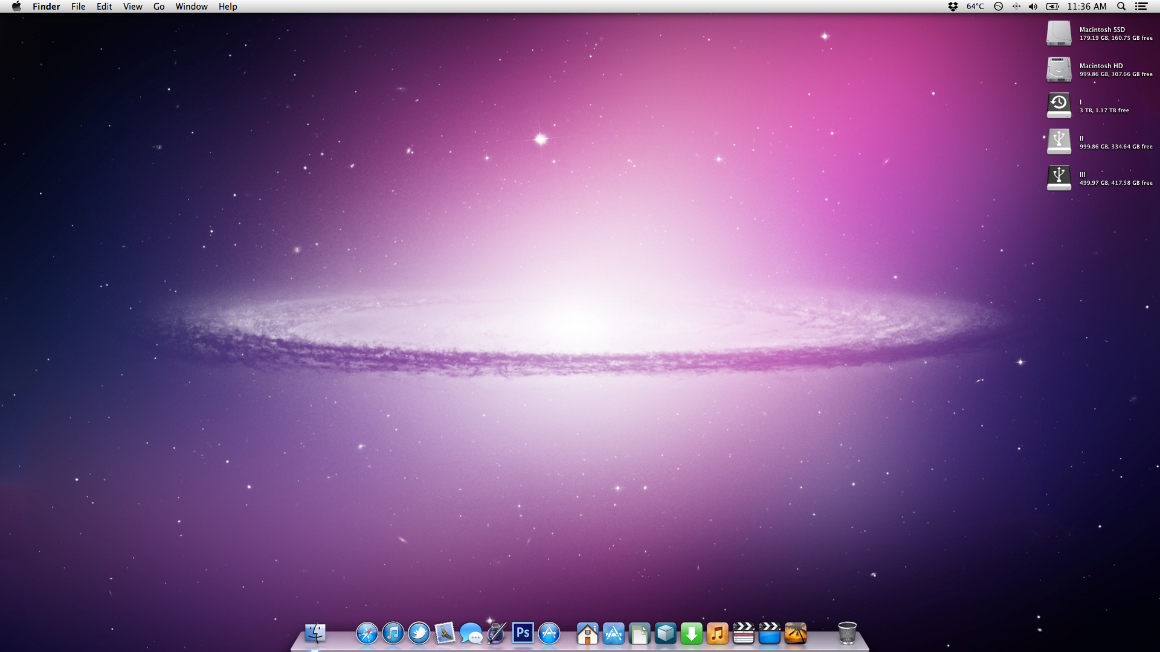Screen dimensions: 1160x652
Task: Show Notification Center list icon
Action: [x=1141, y=7]
